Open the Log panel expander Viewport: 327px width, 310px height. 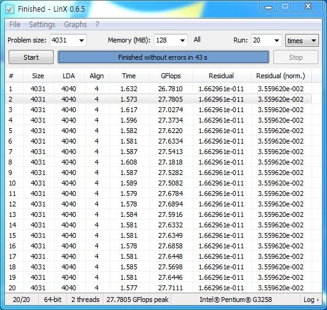(x=311, y=300)
